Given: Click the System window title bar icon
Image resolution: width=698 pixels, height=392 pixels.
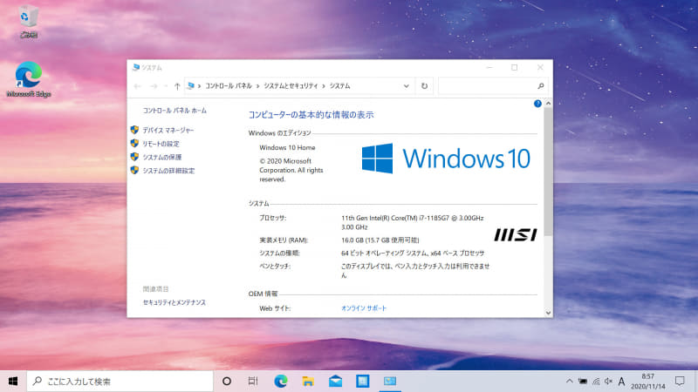Looking at the screenshot, I should [x=136, y=67].
